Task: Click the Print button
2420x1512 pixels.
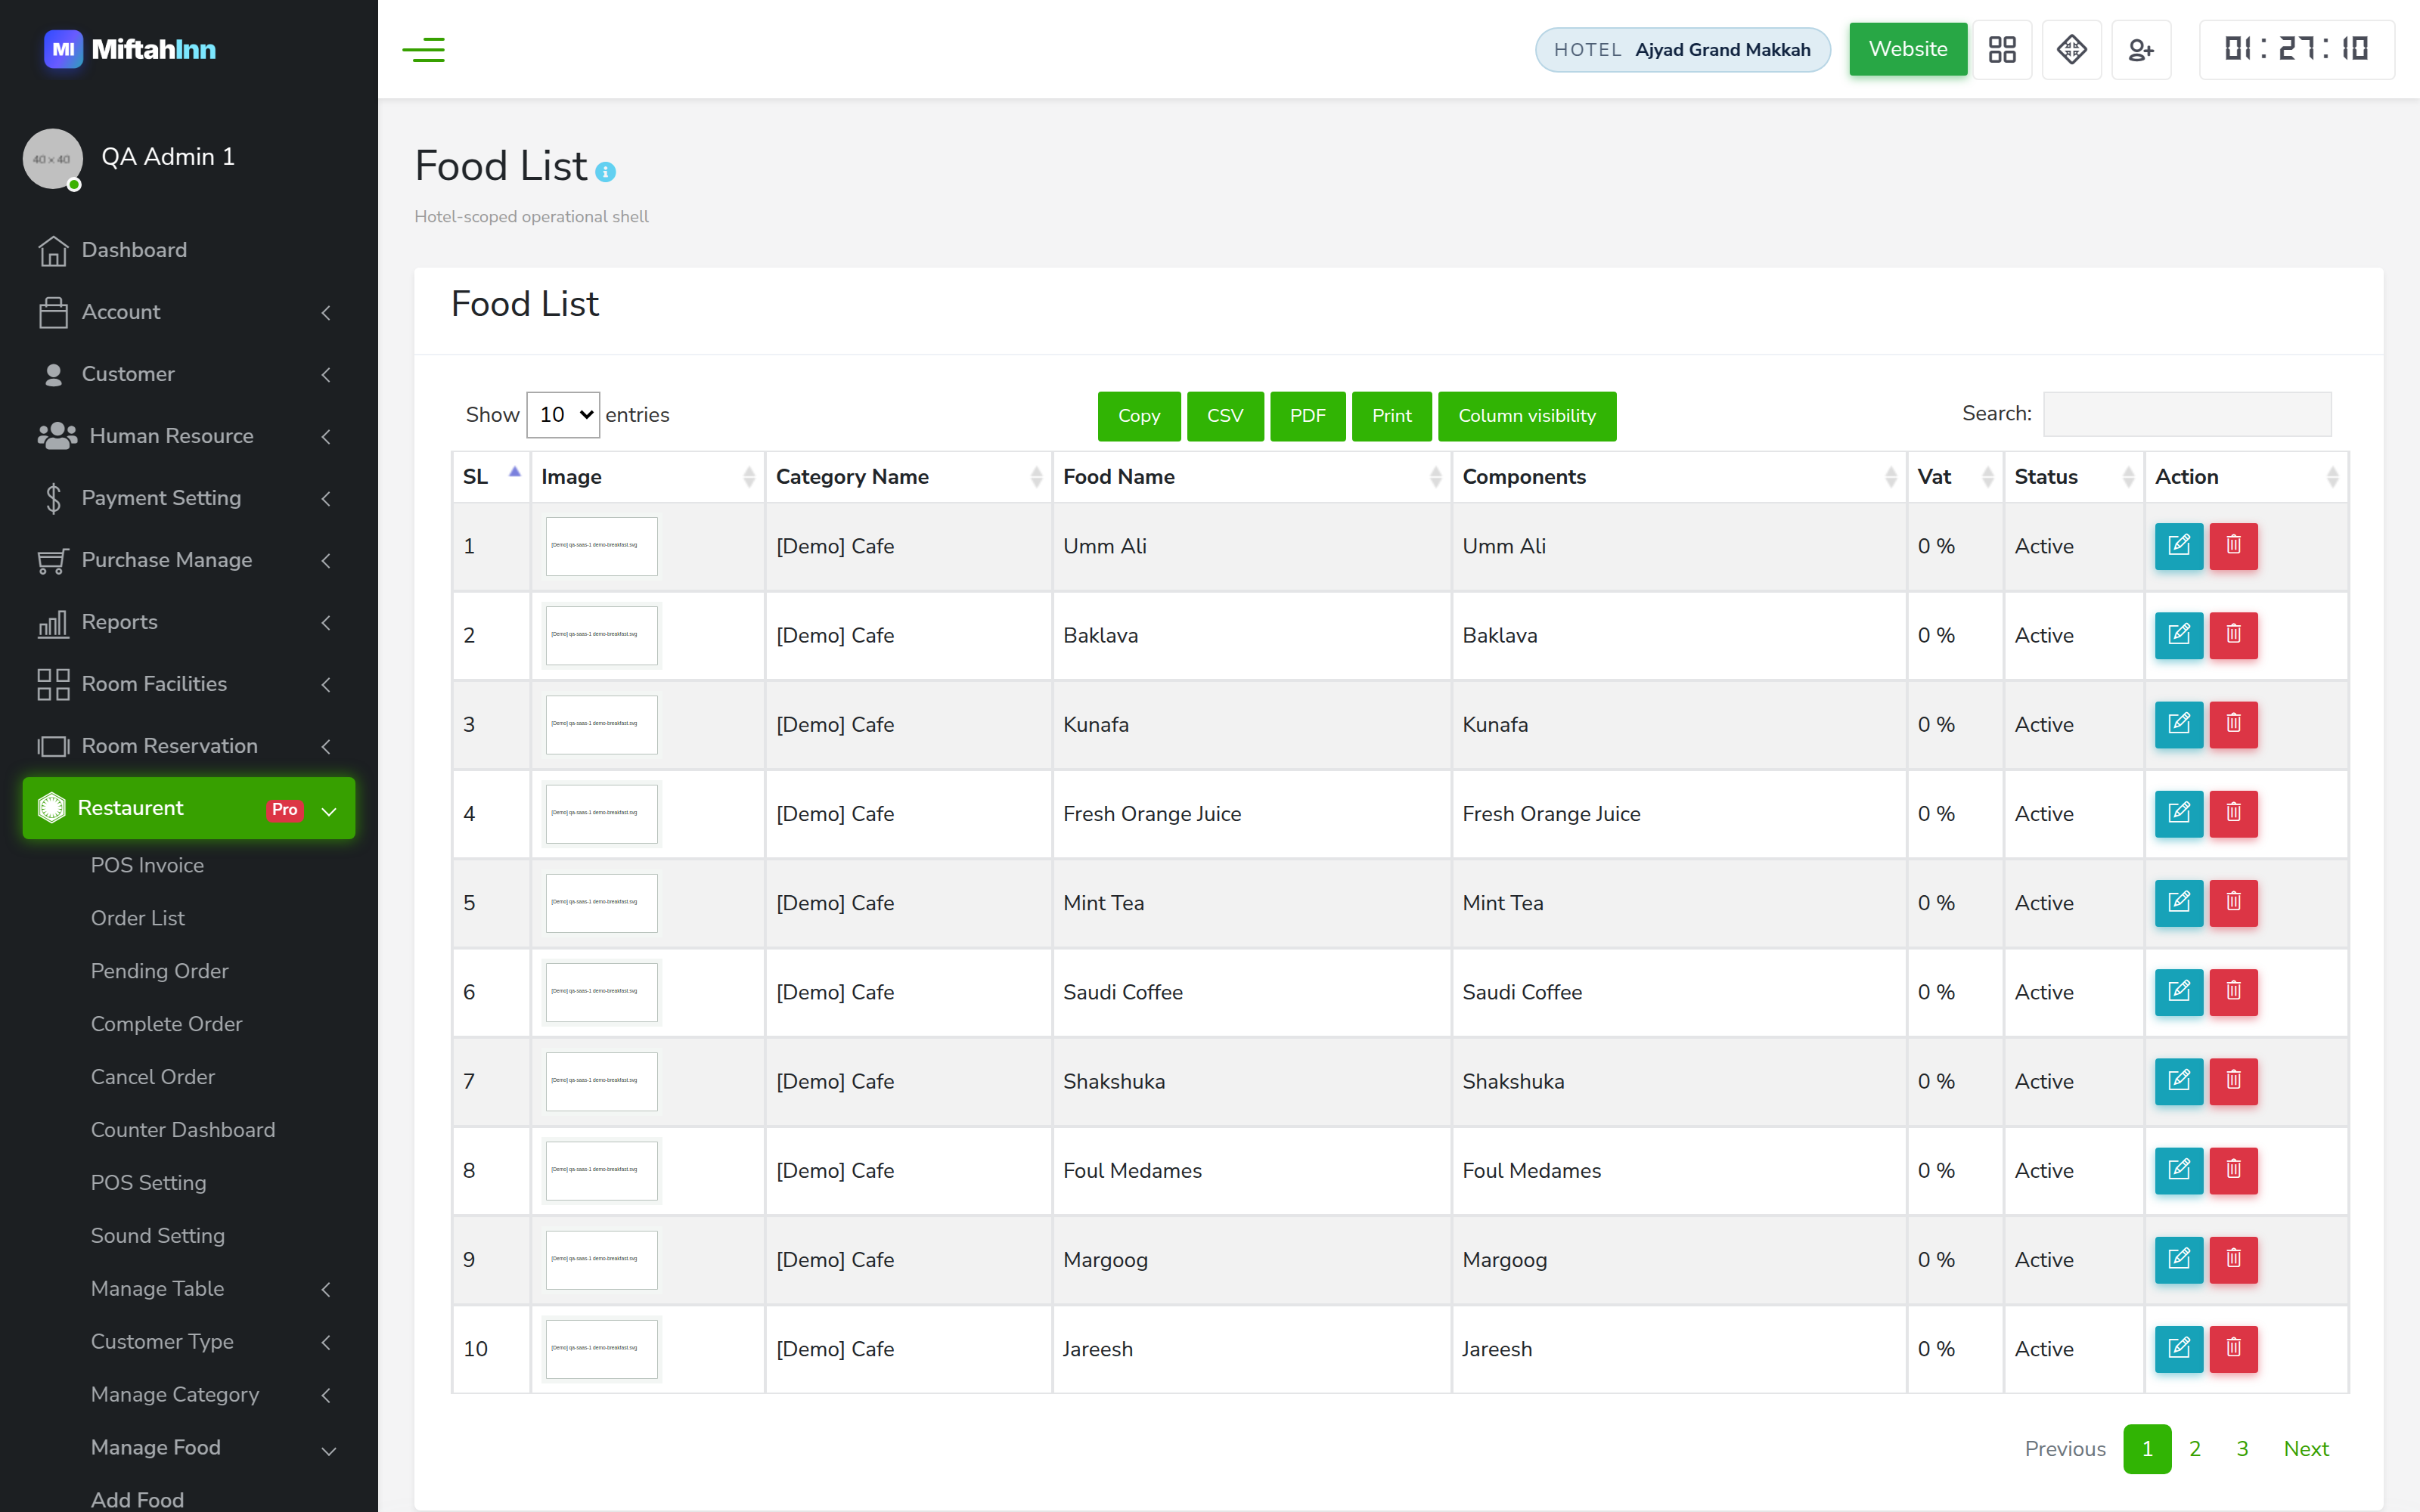Action: point(1391,416)
